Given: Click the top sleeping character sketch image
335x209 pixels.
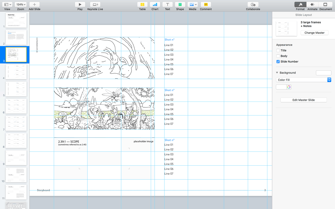Looking at the screenshot, I should (x=104, y=58).
